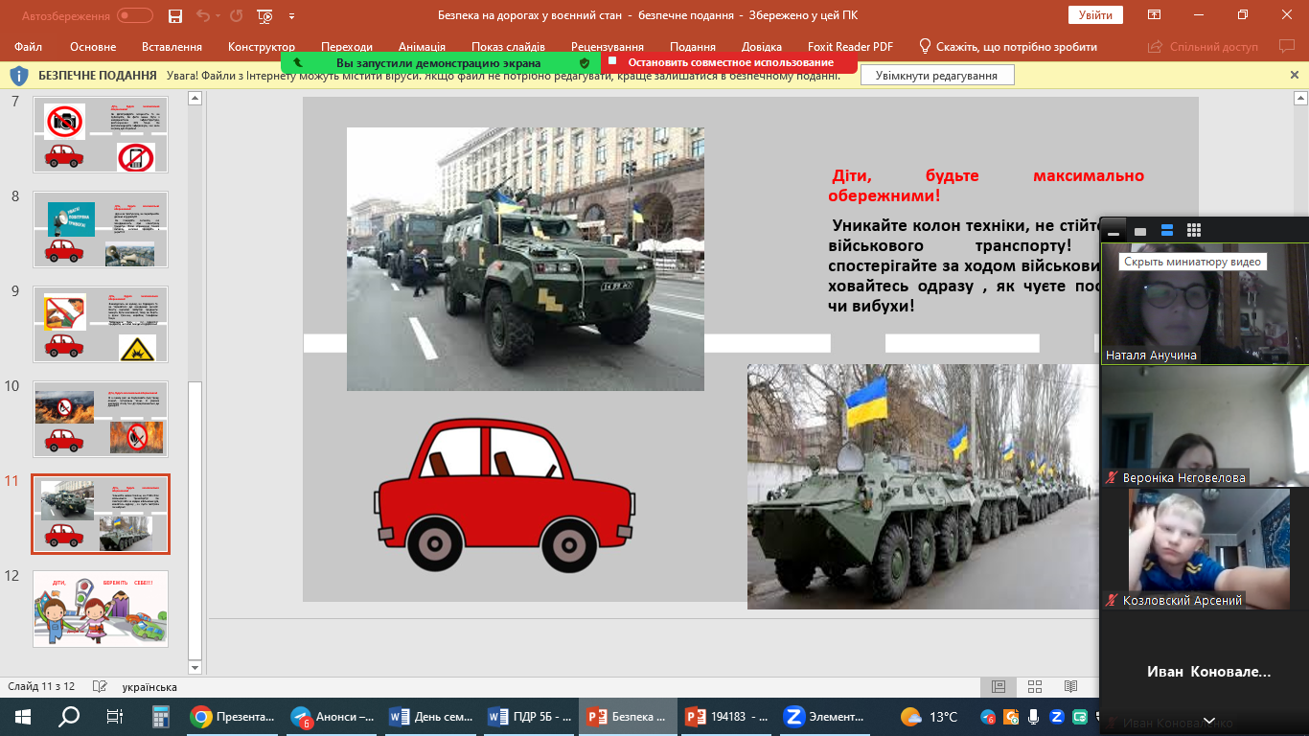Click the spell check icon in status bar
Viewport: 1309px width, 736px height.
coord(99,687)
